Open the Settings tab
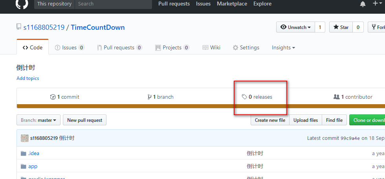385x179 pixels. coord(246,47)
